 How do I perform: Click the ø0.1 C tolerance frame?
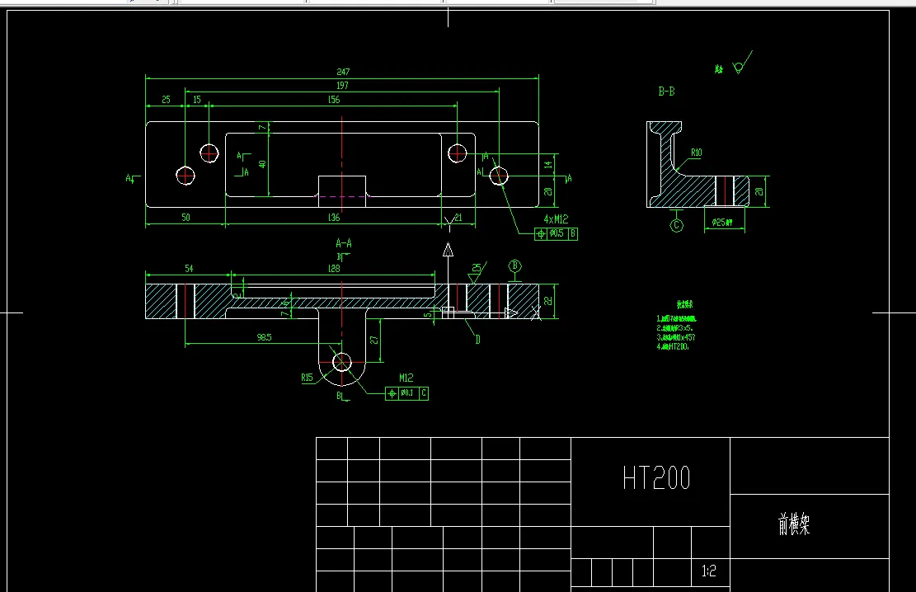point(407,393)
